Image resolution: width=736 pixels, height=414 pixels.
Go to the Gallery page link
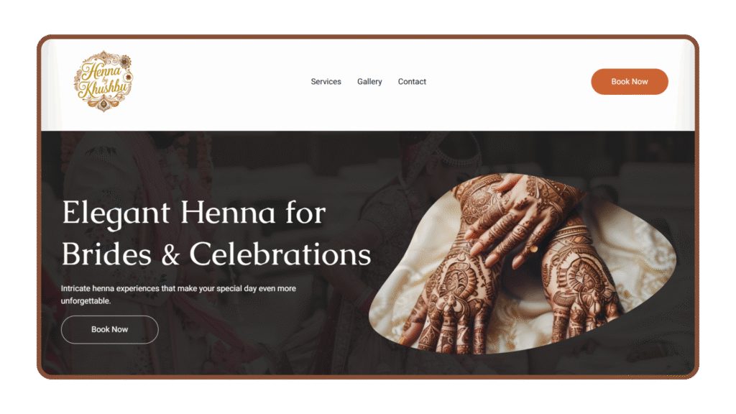click(x=369, y=82)
